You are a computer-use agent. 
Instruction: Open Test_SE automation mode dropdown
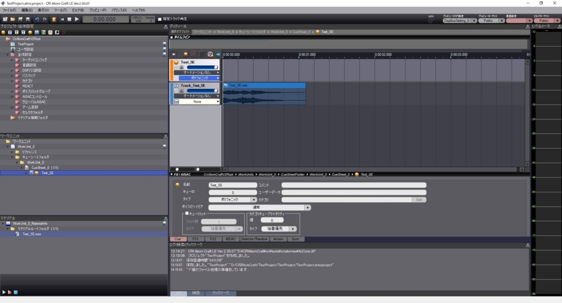(197, 72)
